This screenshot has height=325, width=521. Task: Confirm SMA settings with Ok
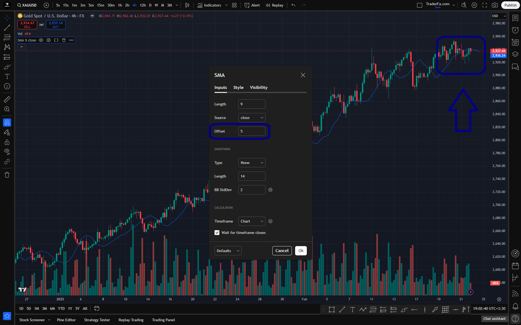[301, 251]
